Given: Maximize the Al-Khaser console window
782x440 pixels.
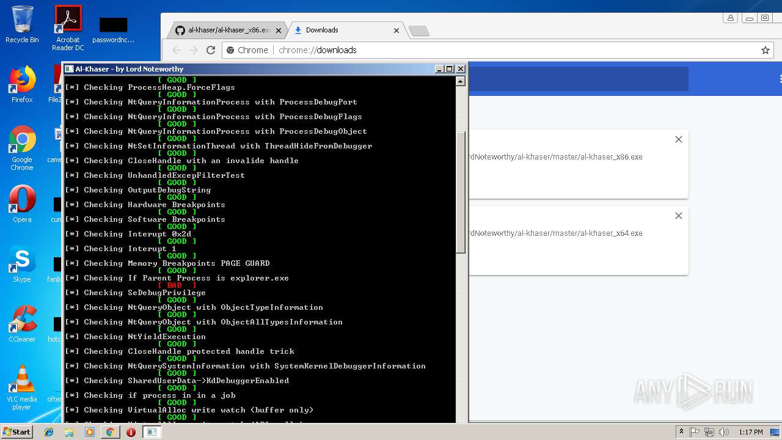Looking at the screenshot, I should pyautogui.click(x=450, y=69).
